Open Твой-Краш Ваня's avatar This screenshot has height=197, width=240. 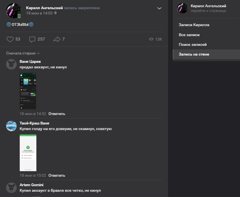click(11, 126)
